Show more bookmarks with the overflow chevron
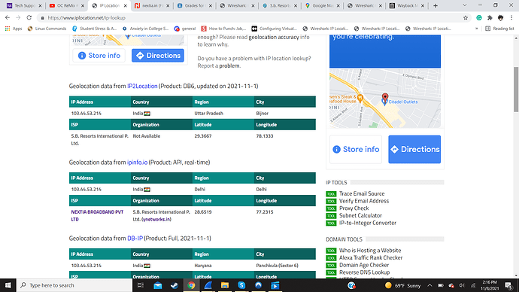Viewport: 519px width, 292px height. (477, 29)
